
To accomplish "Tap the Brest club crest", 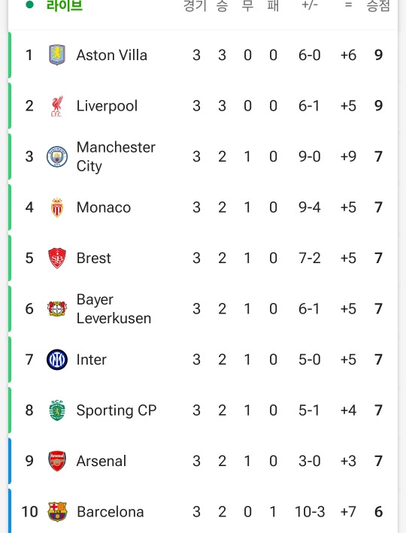I will coord(57,258).
